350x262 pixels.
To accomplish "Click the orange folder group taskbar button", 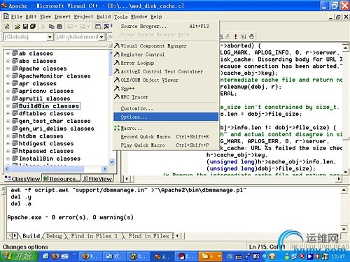I will click(211, 256).
